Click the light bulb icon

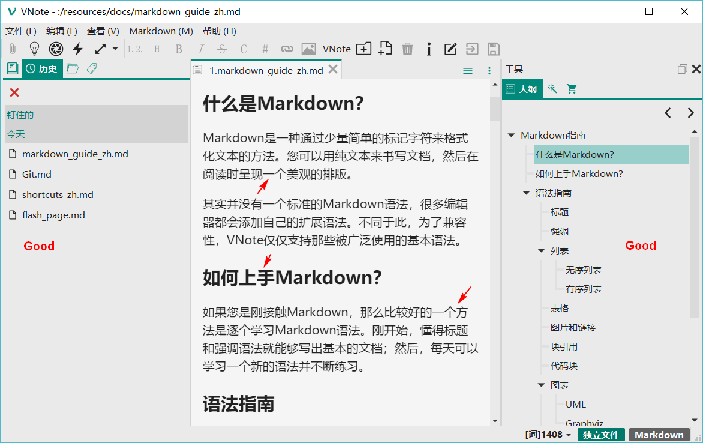pos(34,49)
